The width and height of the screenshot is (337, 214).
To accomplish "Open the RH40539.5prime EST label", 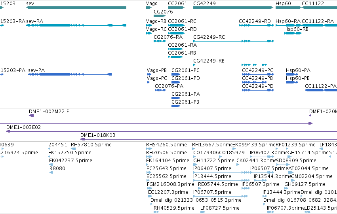I will 174,208.
